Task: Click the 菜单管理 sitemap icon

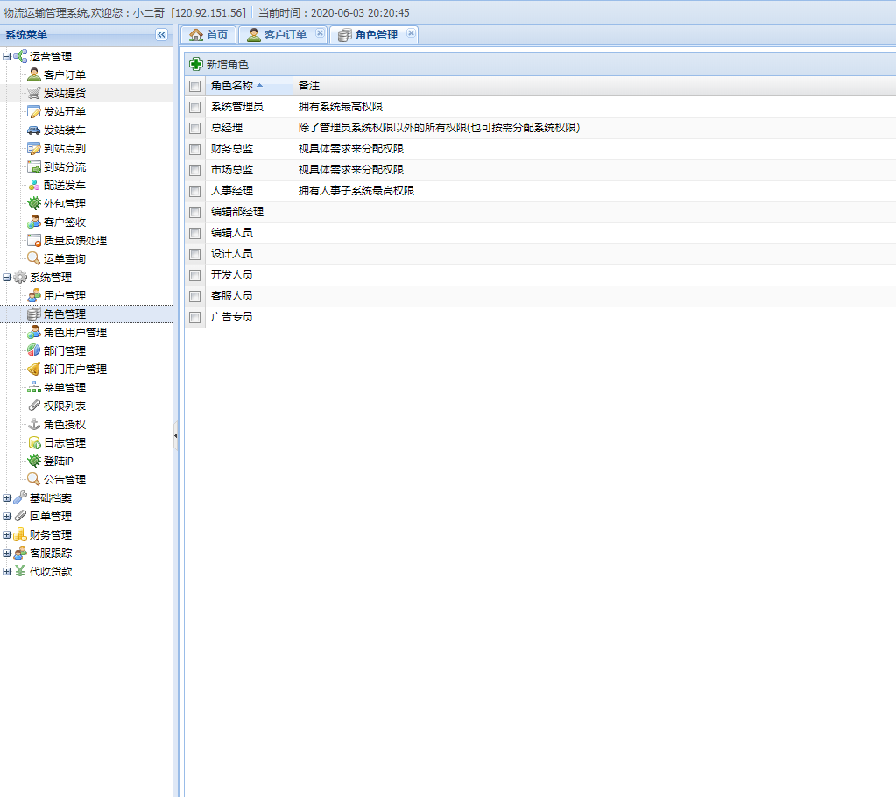Action: click(33, 387)
